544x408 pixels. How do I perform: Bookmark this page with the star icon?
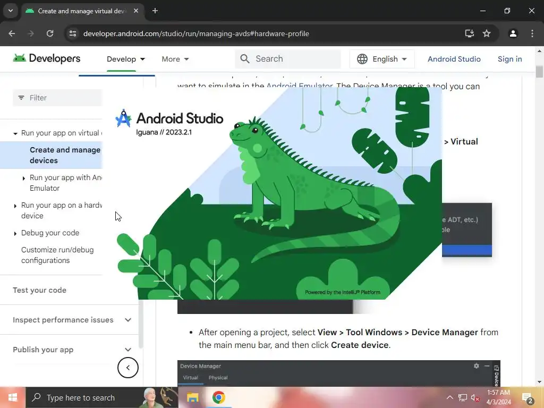pyautogui.click(x=487, y=33)
